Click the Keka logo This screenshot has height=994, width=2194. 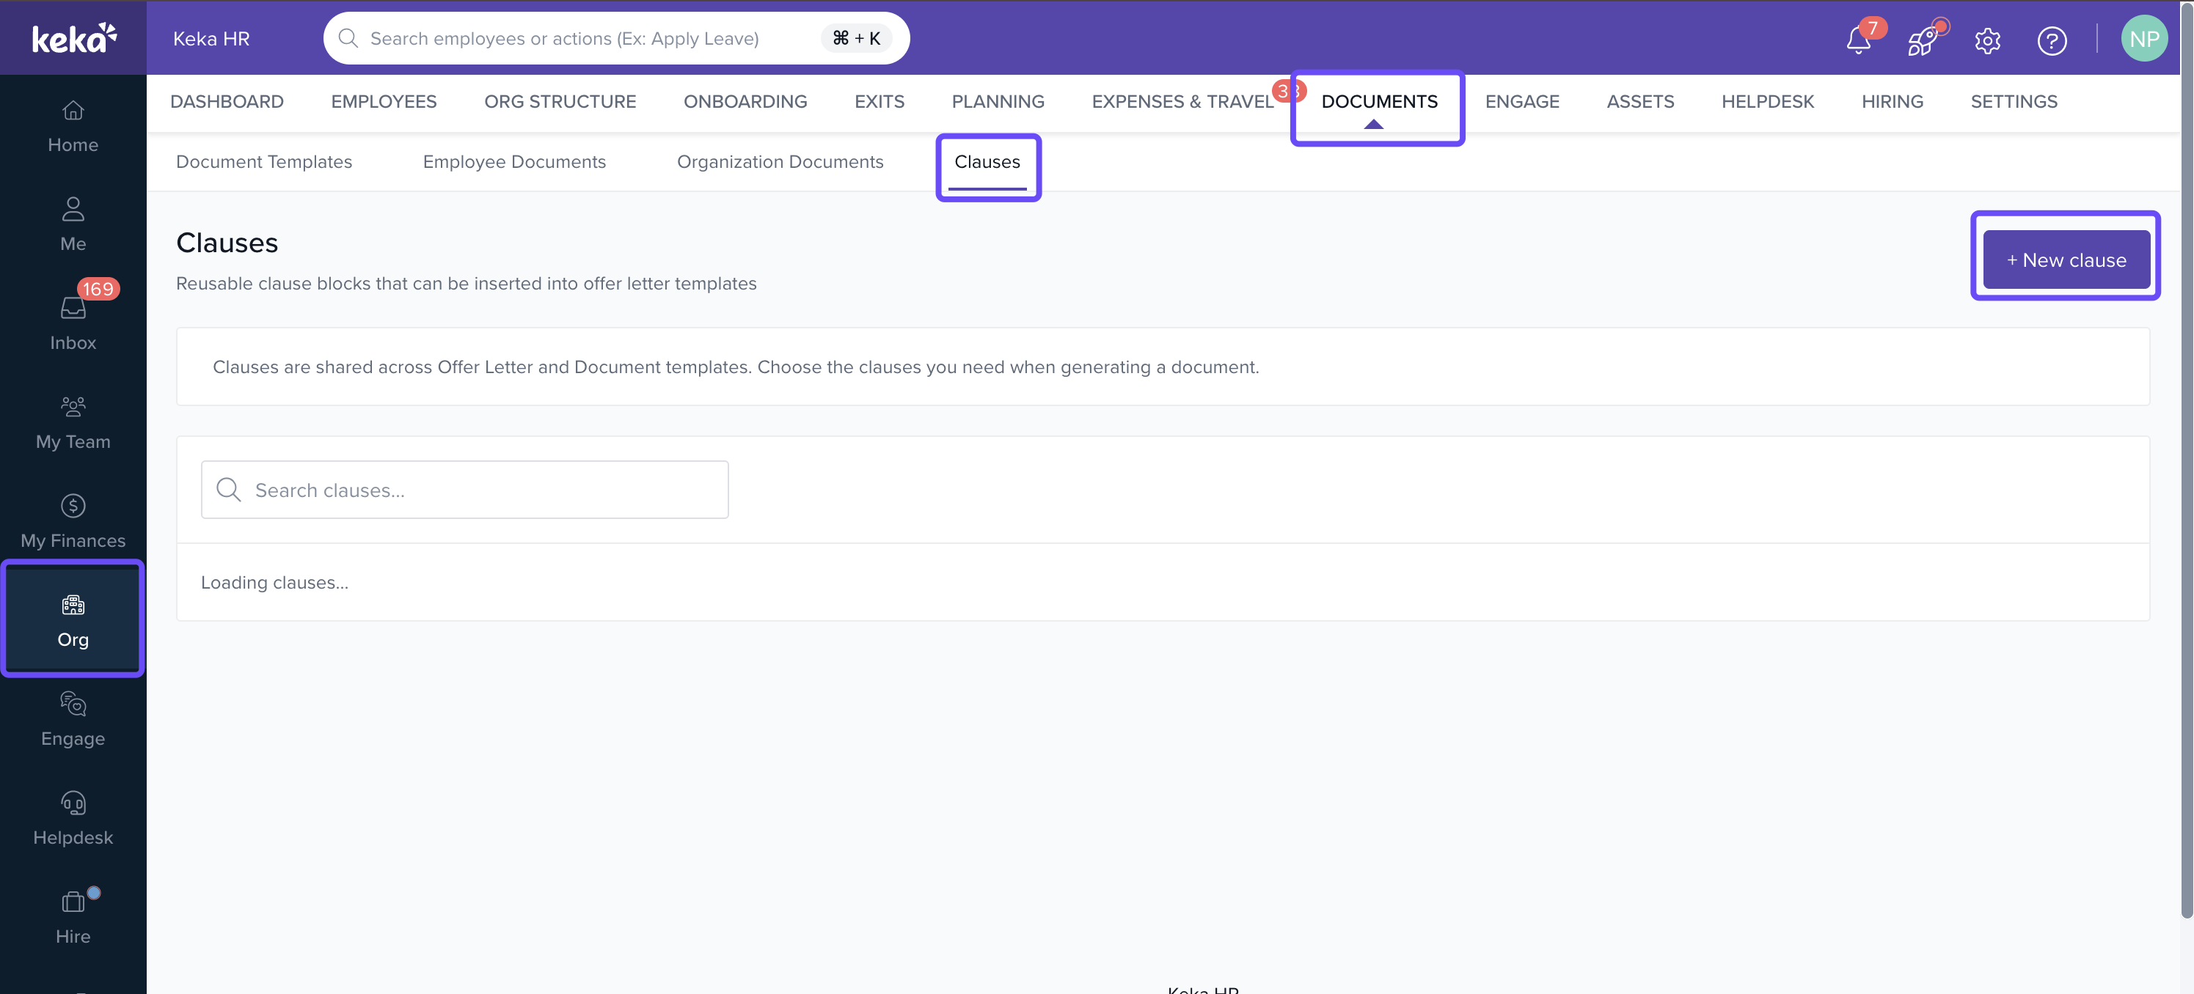tap(73, 38)
